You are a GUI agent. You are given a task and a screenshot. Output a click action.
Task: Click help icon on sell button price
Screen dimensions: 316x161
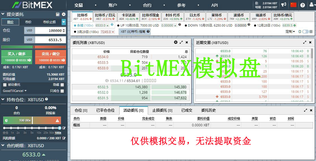[x=64, y=60]
